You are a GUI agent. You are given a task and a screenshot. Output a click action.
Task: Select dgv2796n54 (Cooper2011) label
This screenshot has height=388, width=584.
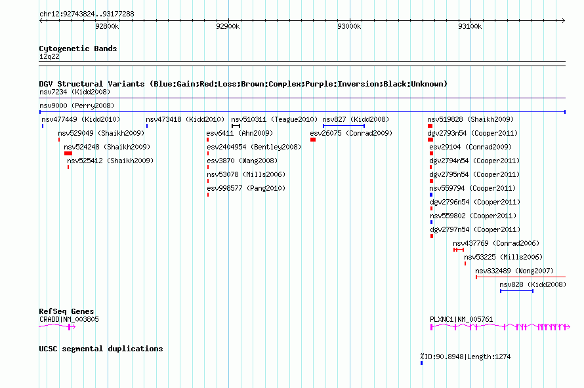(475, 202)
